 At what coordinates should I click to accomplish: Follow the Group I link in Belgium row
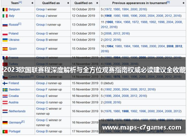(41, 9)
